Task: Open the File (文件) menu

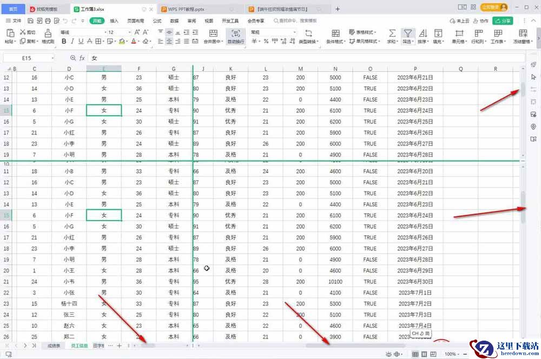Action: coord(14,21)
